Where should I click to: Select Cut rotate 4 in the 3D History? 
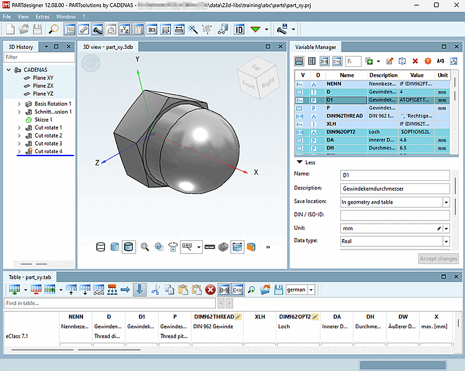click(48, 151)
